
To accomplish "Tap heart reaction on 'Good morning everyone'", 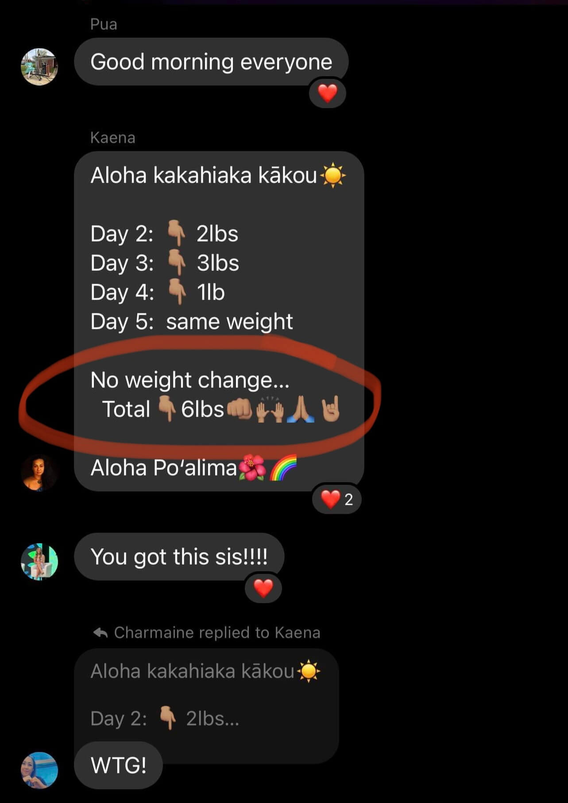I will [328, 93].
